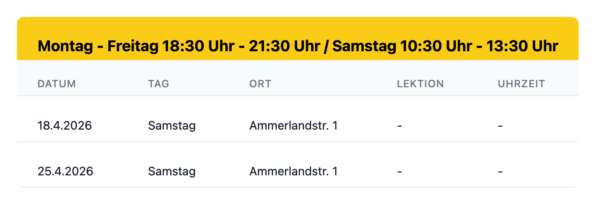Viewport: 596px width, 205px height.
Task: Select Samstag in the 25.4.2026 row
Action: coord(172,172)
